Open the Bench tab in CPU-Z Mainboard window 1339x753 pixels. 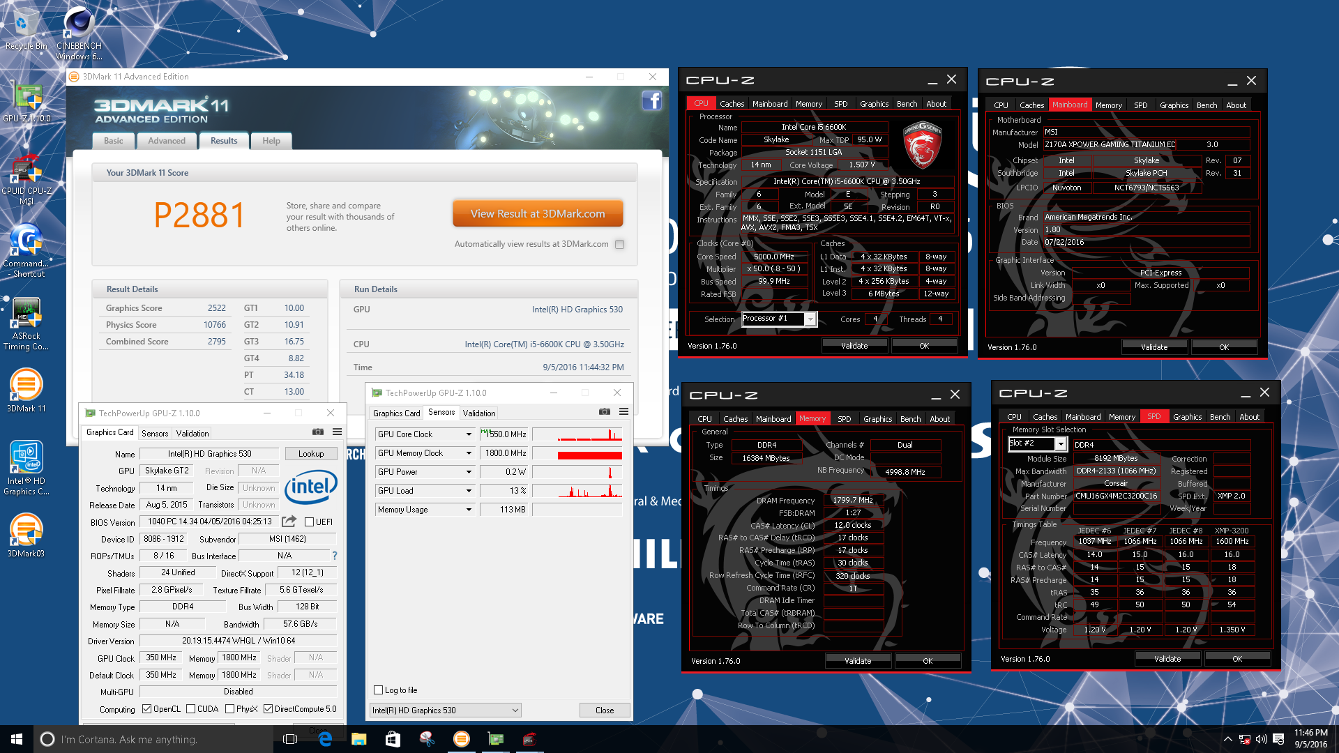point(1206,105)
